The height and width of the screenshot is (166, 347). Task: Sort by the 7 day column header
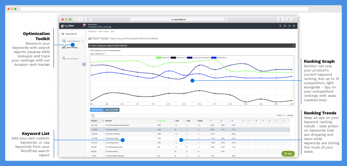(191, 121)
